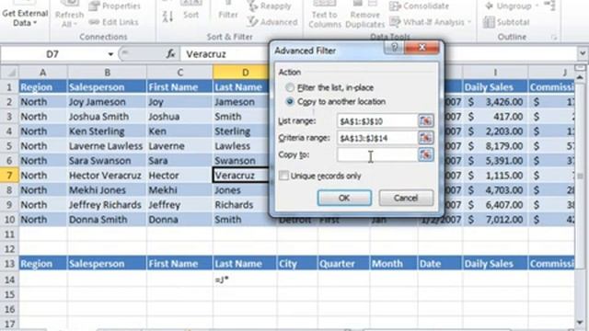Select column D header
This screenshot has height=331, width=589.
click(245, 72)
